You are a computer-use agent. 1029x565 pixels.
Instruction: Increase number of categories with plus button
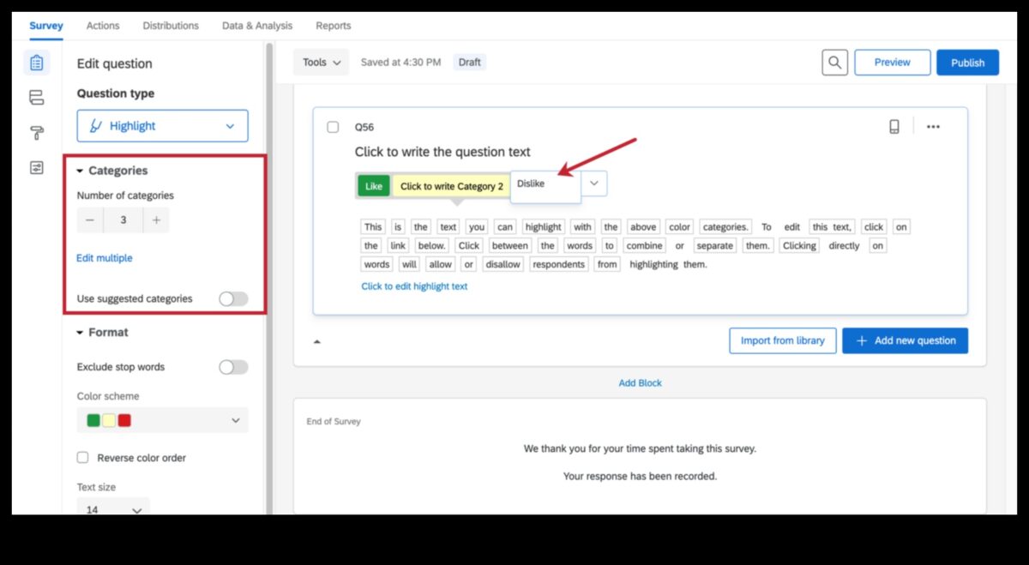[156, 220]
